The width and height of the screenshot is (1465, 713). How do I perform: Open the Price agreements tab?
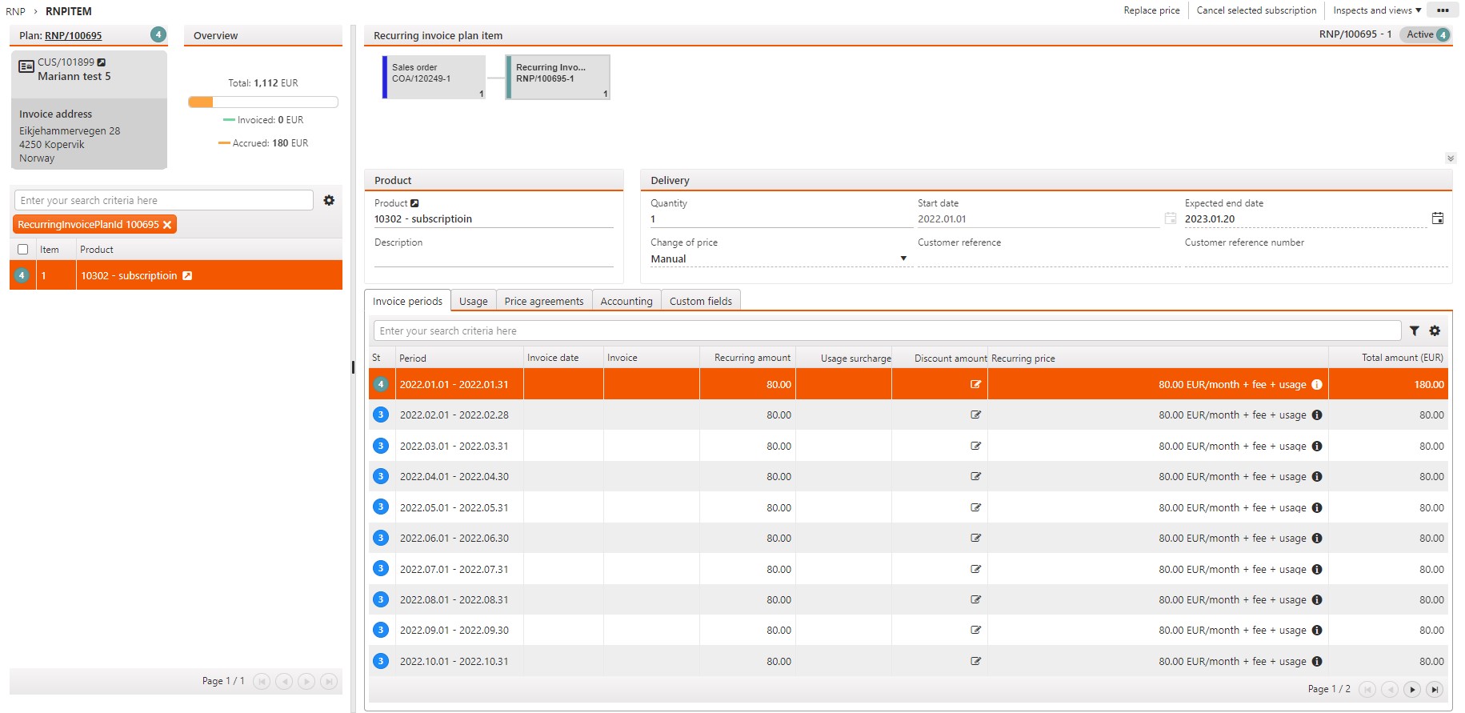coord(543,302)
